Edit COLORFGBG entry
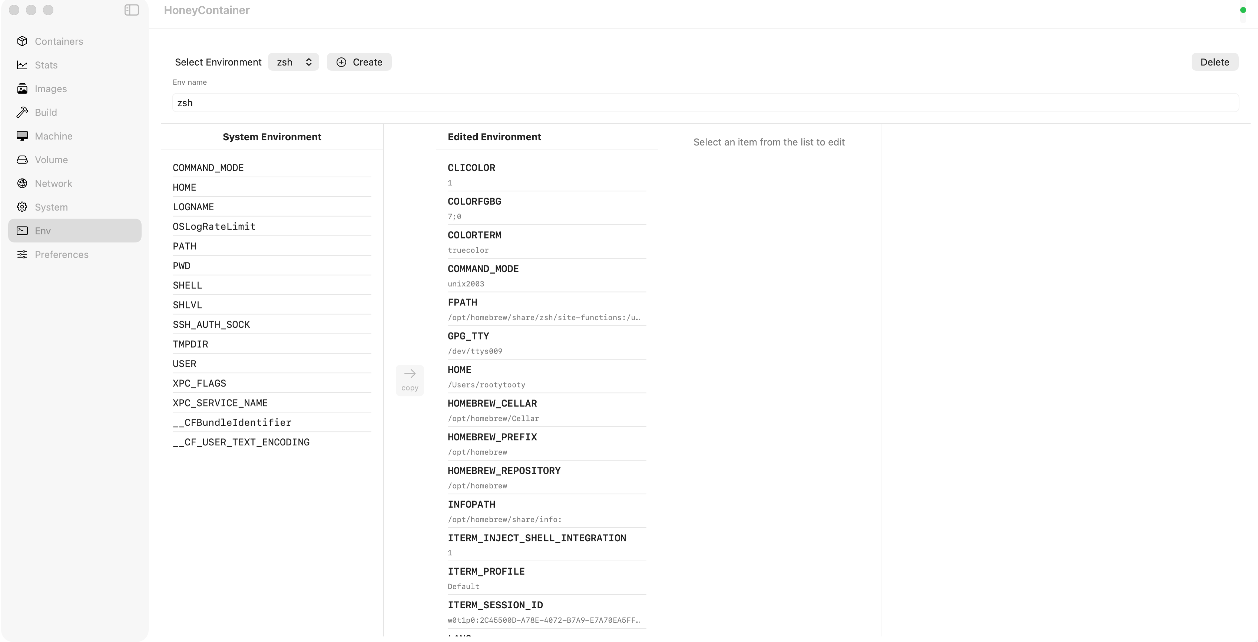Viewport: 1258px width, 642px height. pos(547,208)
